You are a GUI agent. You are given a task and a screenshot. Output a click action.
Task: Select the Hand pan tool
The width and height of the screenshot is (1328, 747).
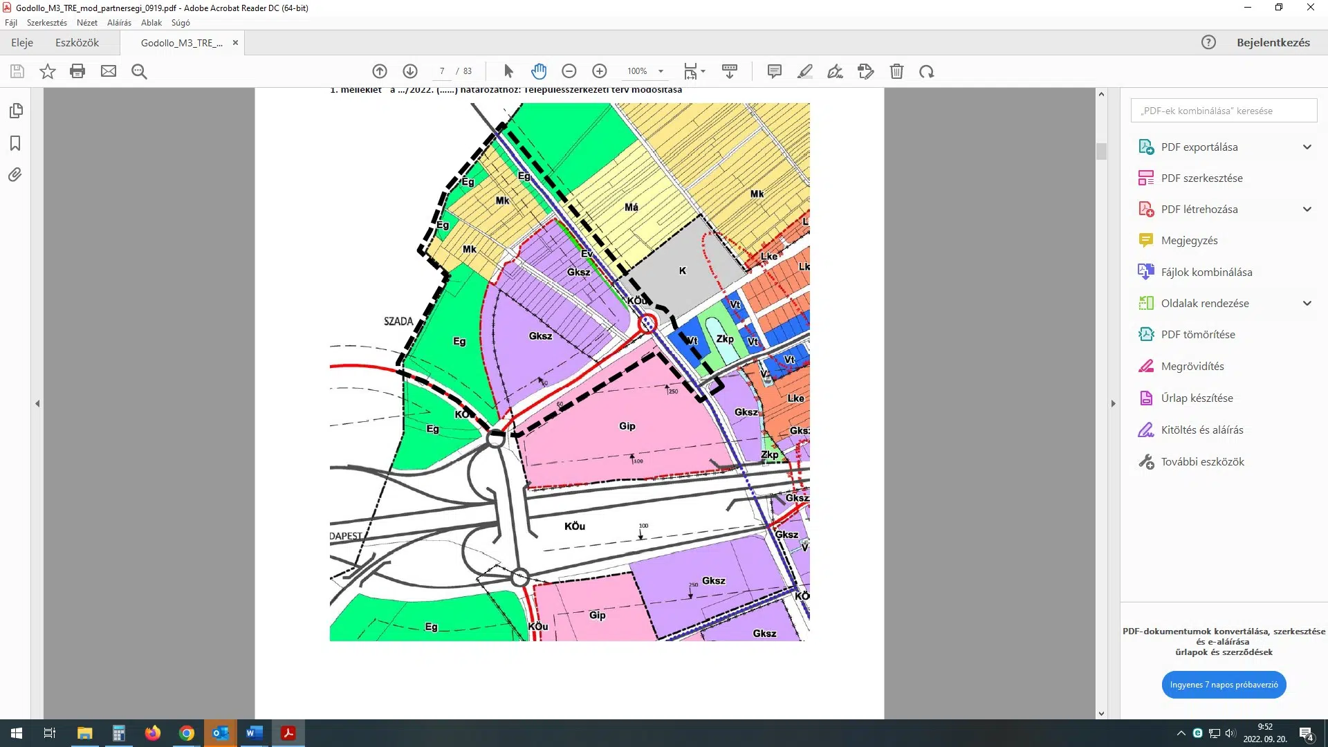(x=539, y=71)
